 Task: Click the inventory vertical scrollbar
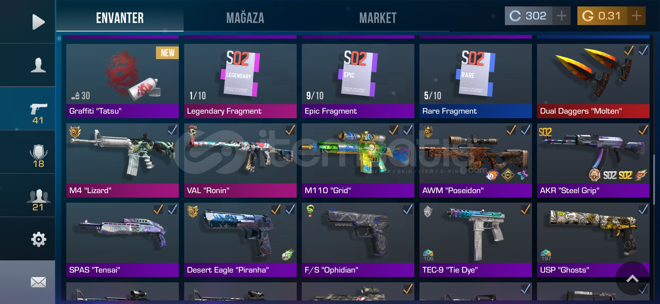point(654,180)
